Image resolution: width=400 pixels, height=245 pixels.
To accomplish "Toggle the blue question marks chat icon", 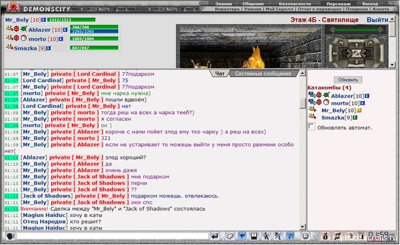I will [290, 236].
